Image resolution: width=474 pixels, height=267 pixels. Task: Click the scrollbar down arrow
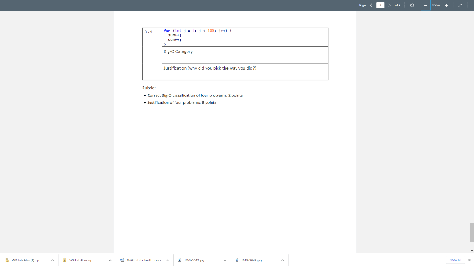472,251
